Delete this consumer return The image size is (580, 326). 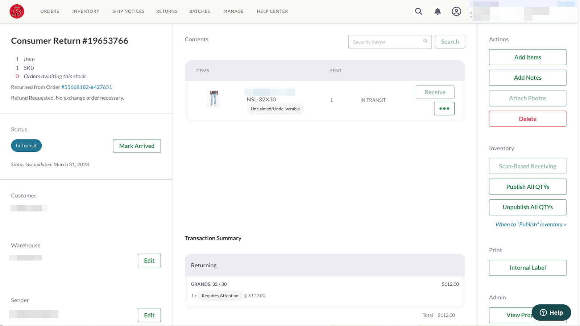tap(527, 118)
